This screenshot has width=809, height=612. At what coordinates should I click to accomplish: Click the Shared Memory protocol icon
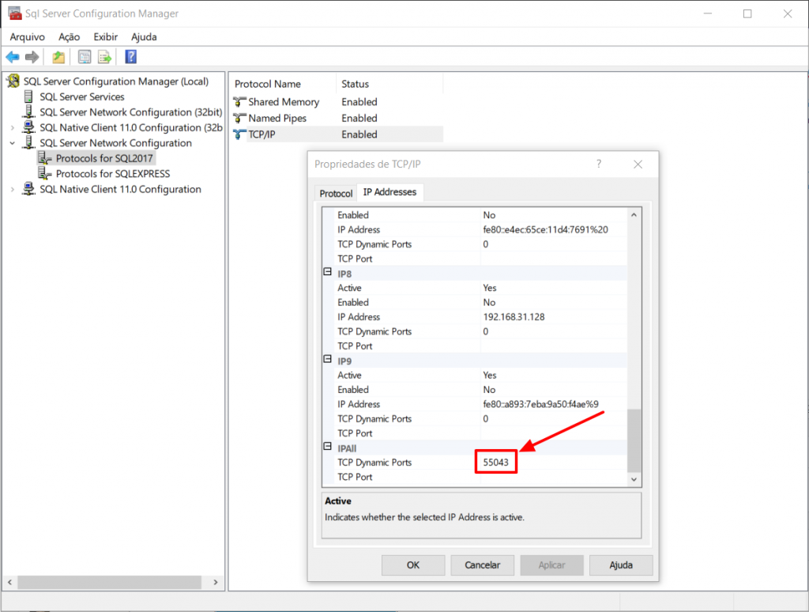239,102
